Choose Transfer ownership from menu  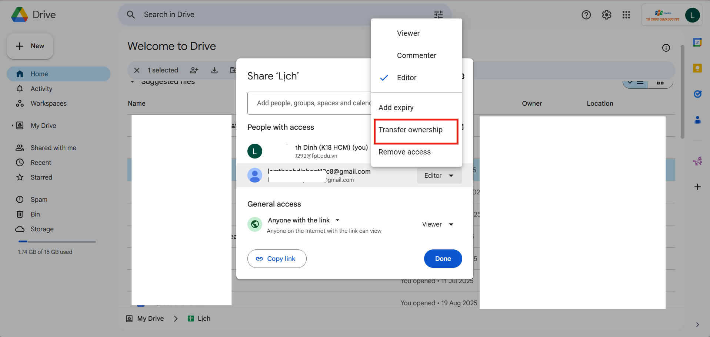coord(410,130)
